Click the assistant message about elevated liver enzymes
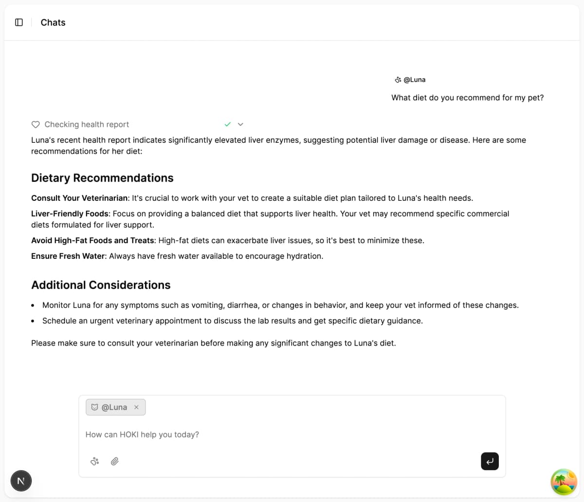The height and width of the screenshot is (502, 584). pos(278,145)
